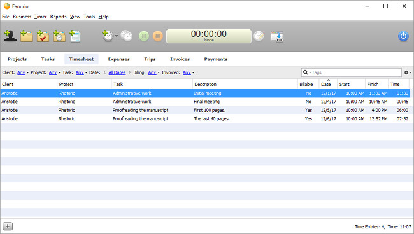Switch to the Invoices tab
Viewport: 414px width, 234px height.
pos(180,59)
